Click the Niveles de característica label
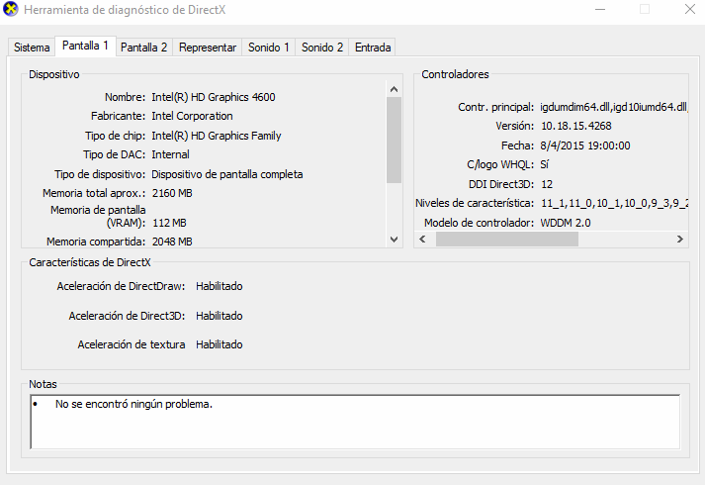The height and width of the screenshot is (485, 705). coord(475,203)
